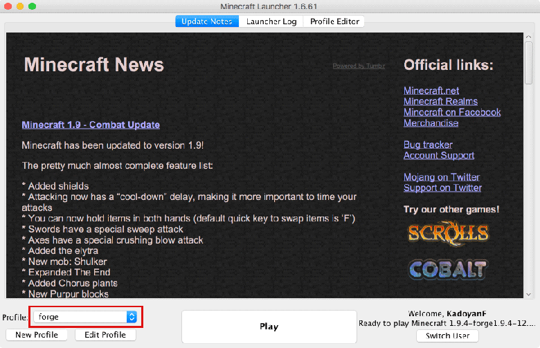Open Minecraft 1.9 - Combat Update article

91,125
